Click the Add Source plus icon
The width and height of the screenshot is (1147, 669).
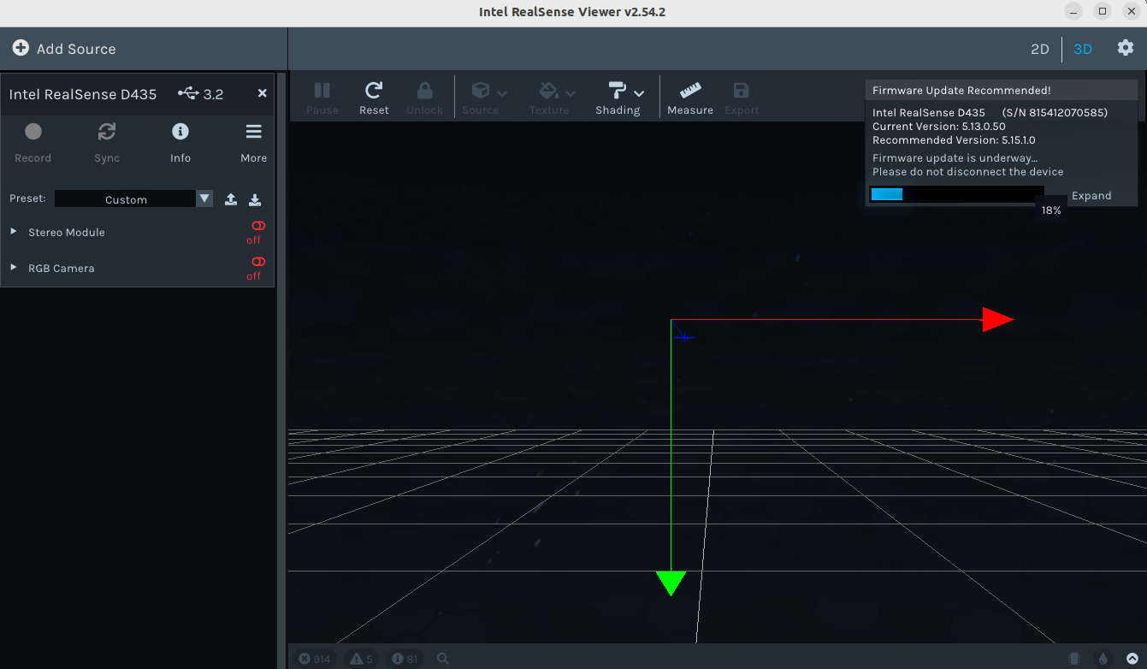pyautogui.click(x=21, y=48)
